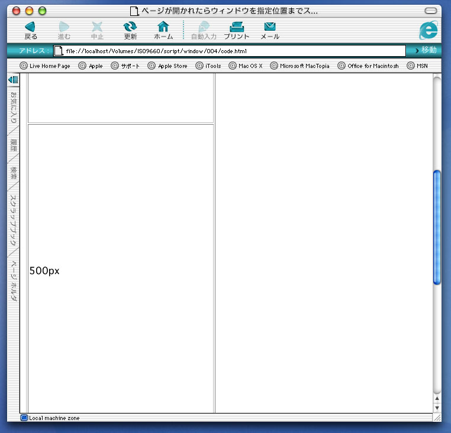Open the スクラップブック side tab

coord(13,220)
